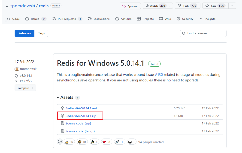Click the repository icon beside tporadowski
The width and height of the screenshot is (242, 153).
click(x=7, y=6)
